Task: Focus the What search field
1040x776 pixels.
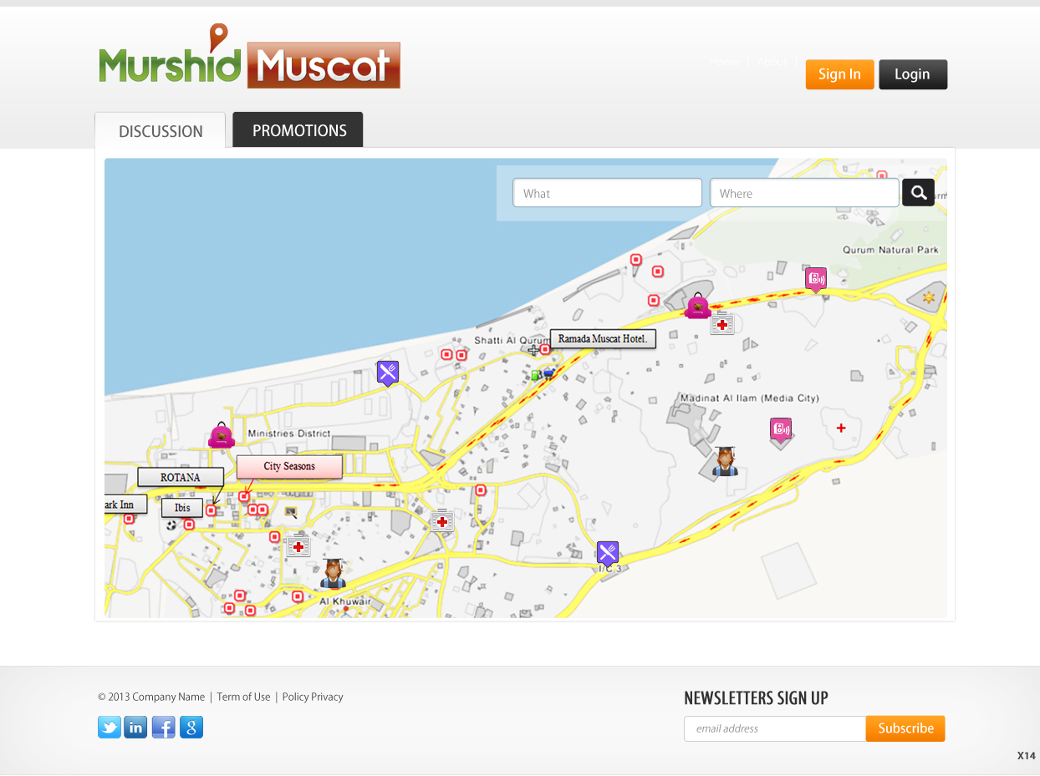Action: click(x=608, y=193)
